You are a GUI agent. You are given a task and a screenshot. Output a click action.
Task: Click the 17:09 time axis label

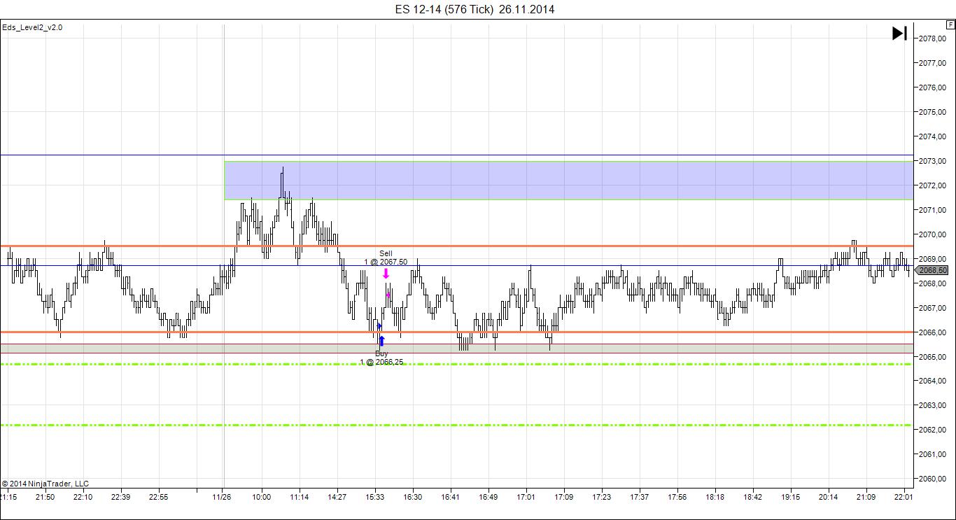(x=564, y=497)
